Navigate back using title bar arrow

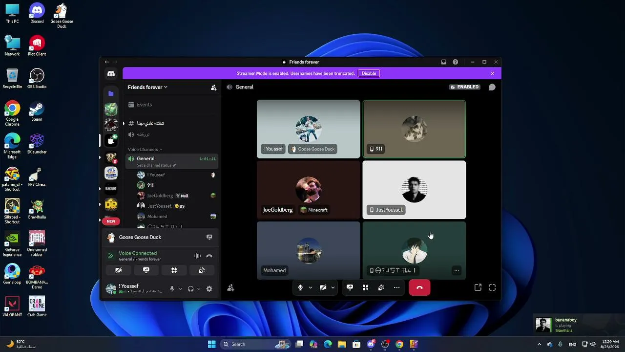coord(107,62)
